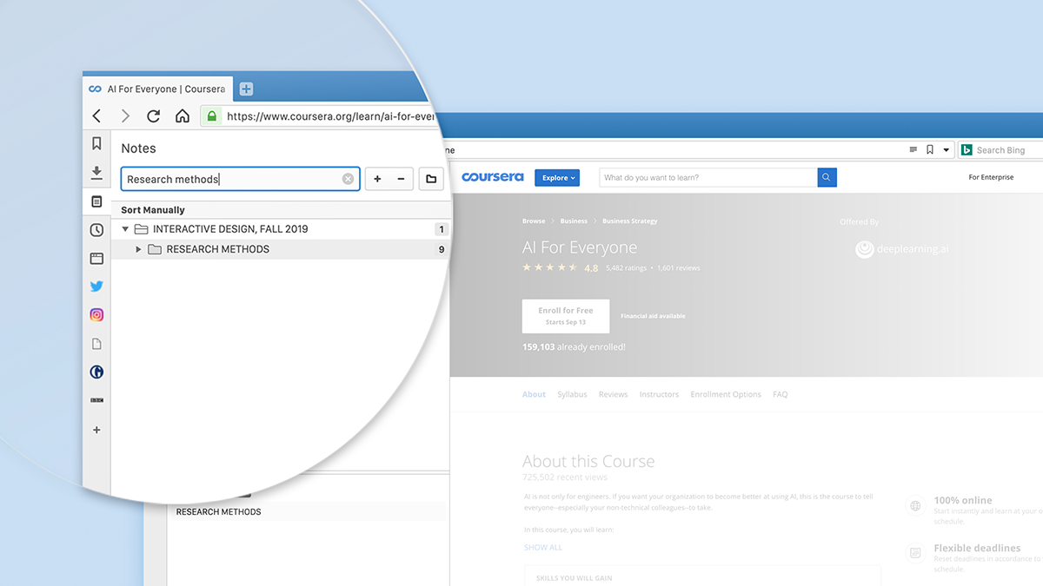
Task: Open the 1,601 reviews link
Action: point(679,268)
